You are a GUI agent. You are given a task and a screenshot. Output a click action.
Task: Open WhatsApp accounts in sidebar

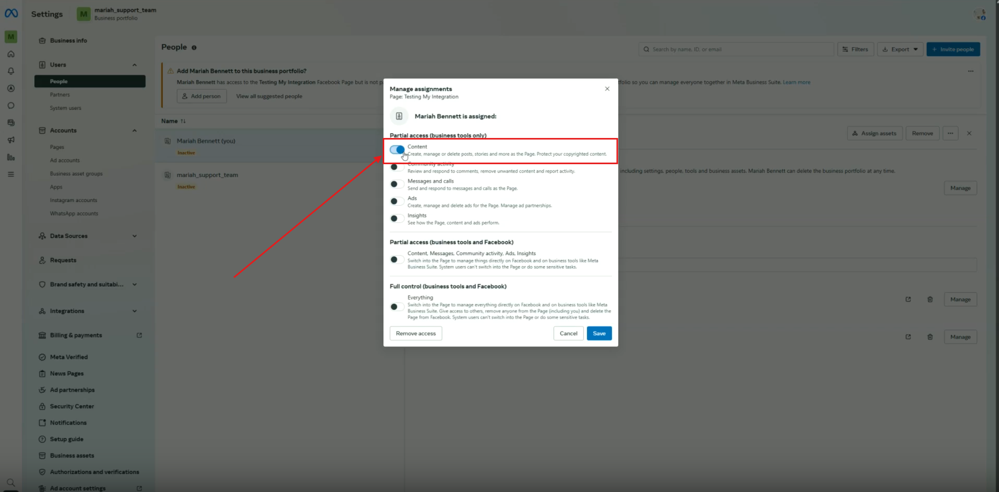coord(74,213)
